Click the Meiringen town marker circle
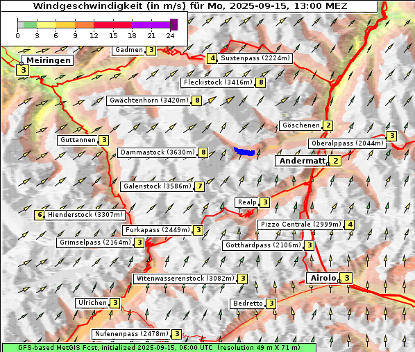The image size is (415, 352). point(22,64)
